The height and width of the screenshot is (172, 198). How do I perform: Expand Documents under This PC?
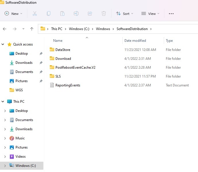tap(5, 120)
